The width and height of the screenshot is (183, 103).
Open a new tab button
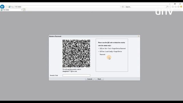click(24, 10)
